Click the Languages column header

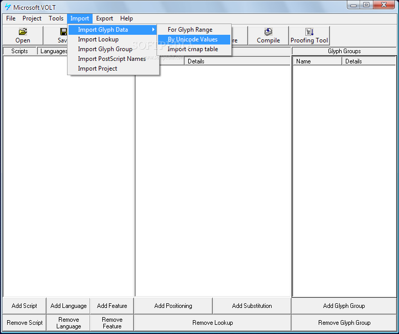[52, 51]
